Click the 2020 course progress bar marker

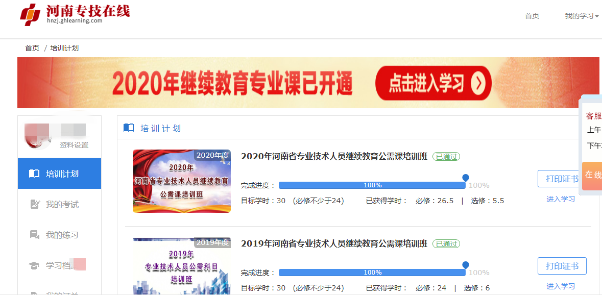[465, 178]
